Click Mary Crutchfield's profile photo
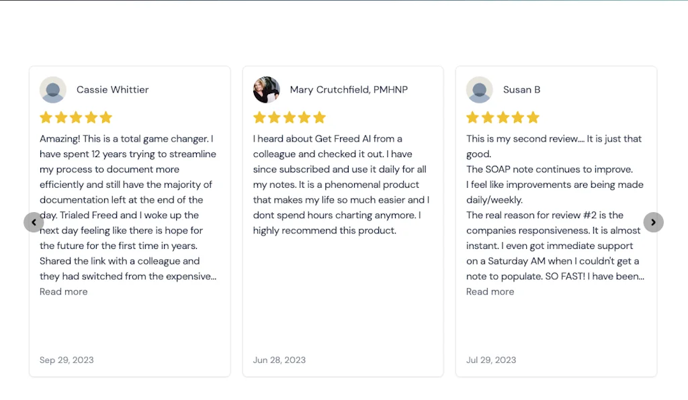 pos(266,90)
